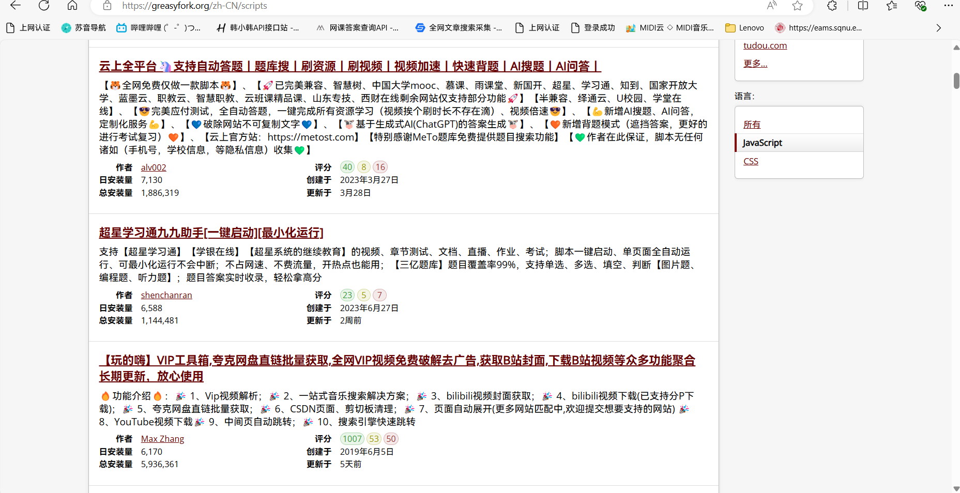Expand more sites via 更多... link
Image resolution: width=960 pixels, height=493 pixels.
pos(755,64)
